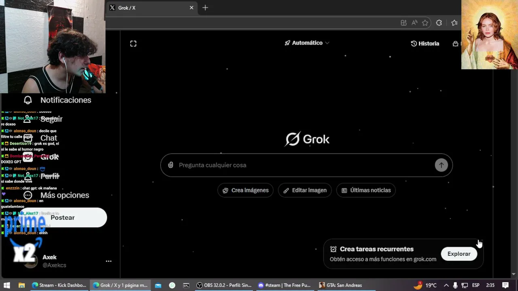Click the microphone tray icon
The width and height of the screenshot is (518, 291).
pyautogui.click(x=455, y=285)
